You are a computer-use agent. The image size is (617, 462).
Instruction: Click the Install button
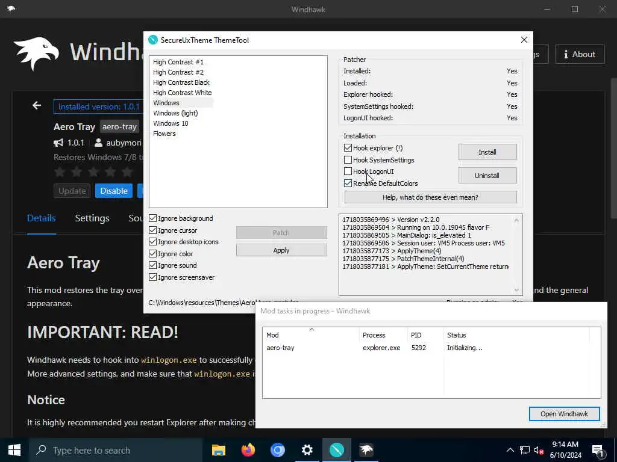[x=487, y=152]
